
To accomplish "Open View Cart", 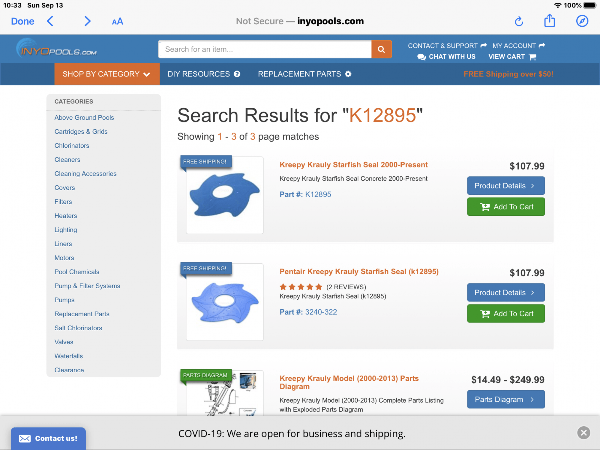I will point(512,57).
